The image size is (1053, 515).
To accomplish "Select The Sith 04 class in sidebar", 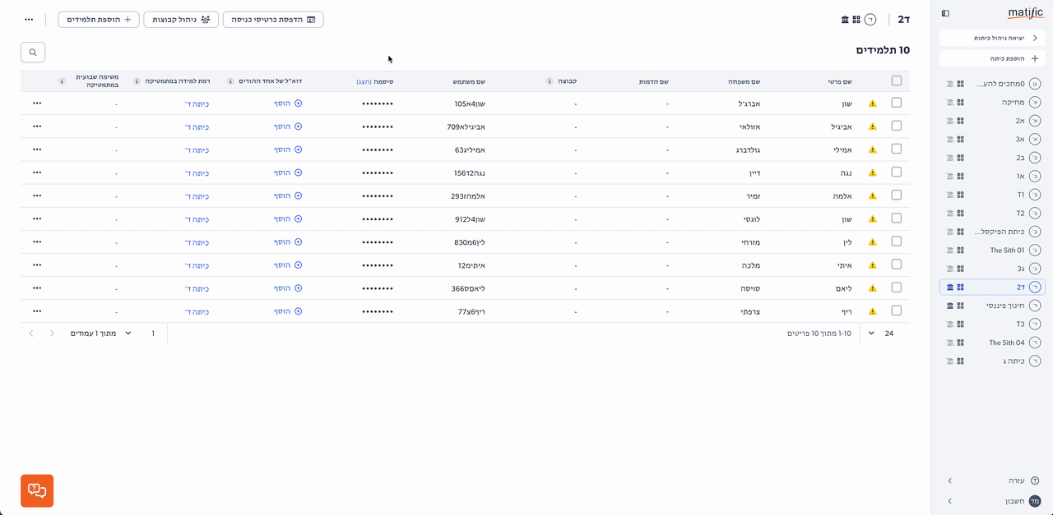I will coord(991,343).
